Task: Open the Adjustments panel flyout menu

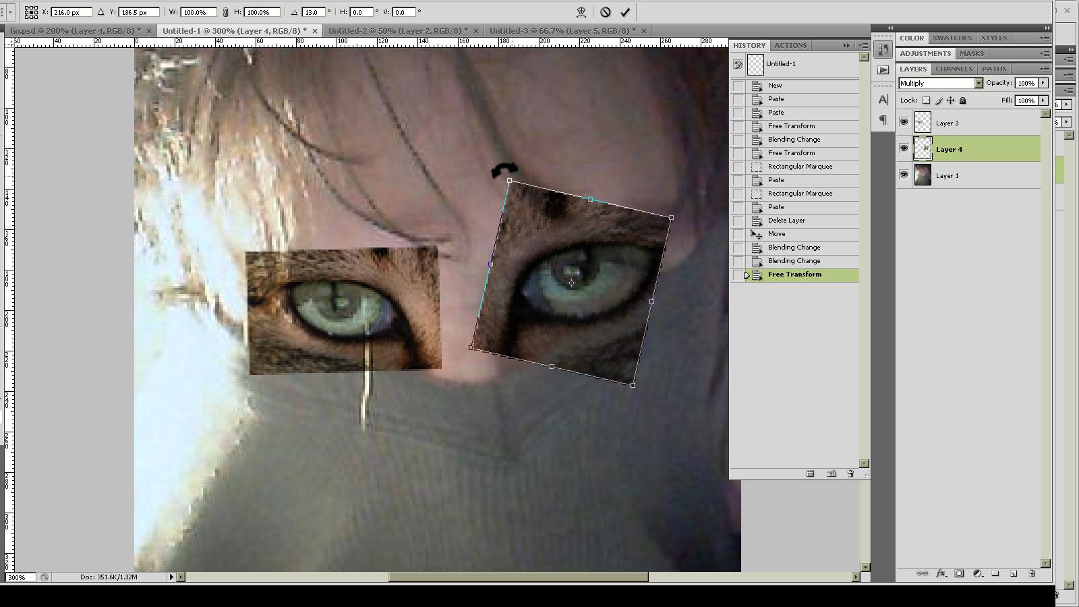Action: (1045, 53)
